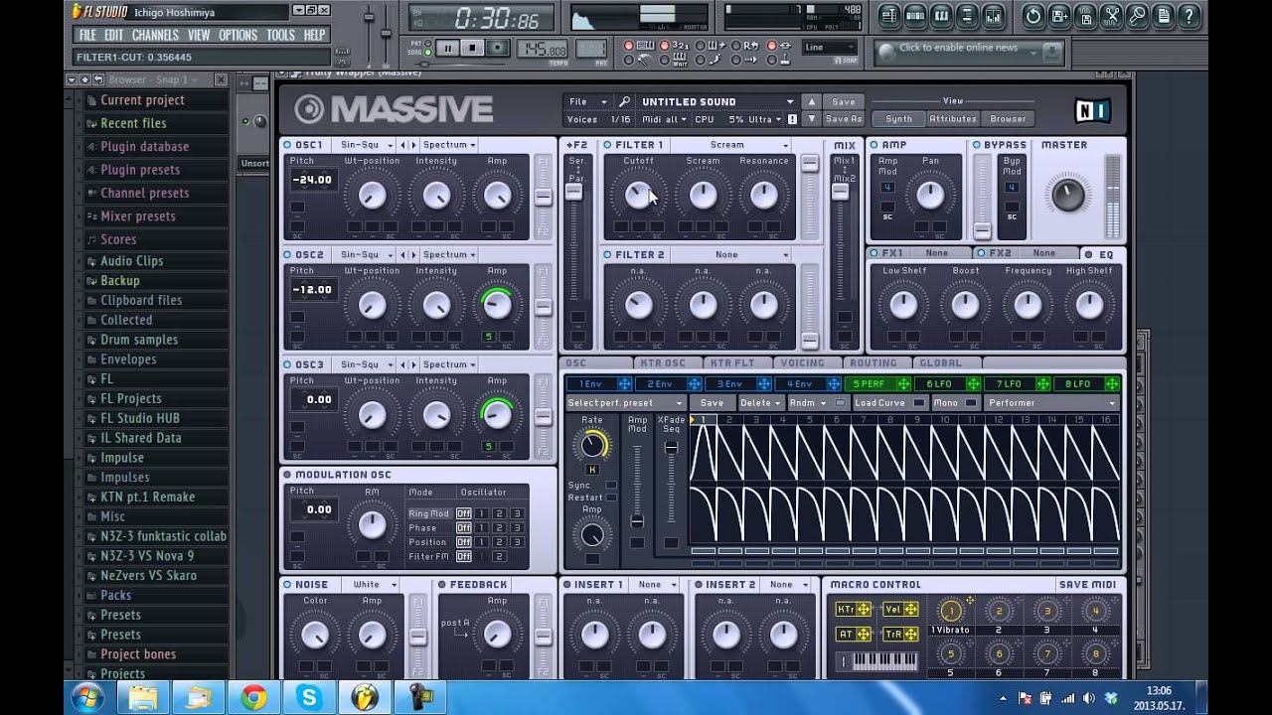Viewport: 1272px width, 715px height.
Task: Click the SAVE MIDI button
Action: click(1087, 585)
